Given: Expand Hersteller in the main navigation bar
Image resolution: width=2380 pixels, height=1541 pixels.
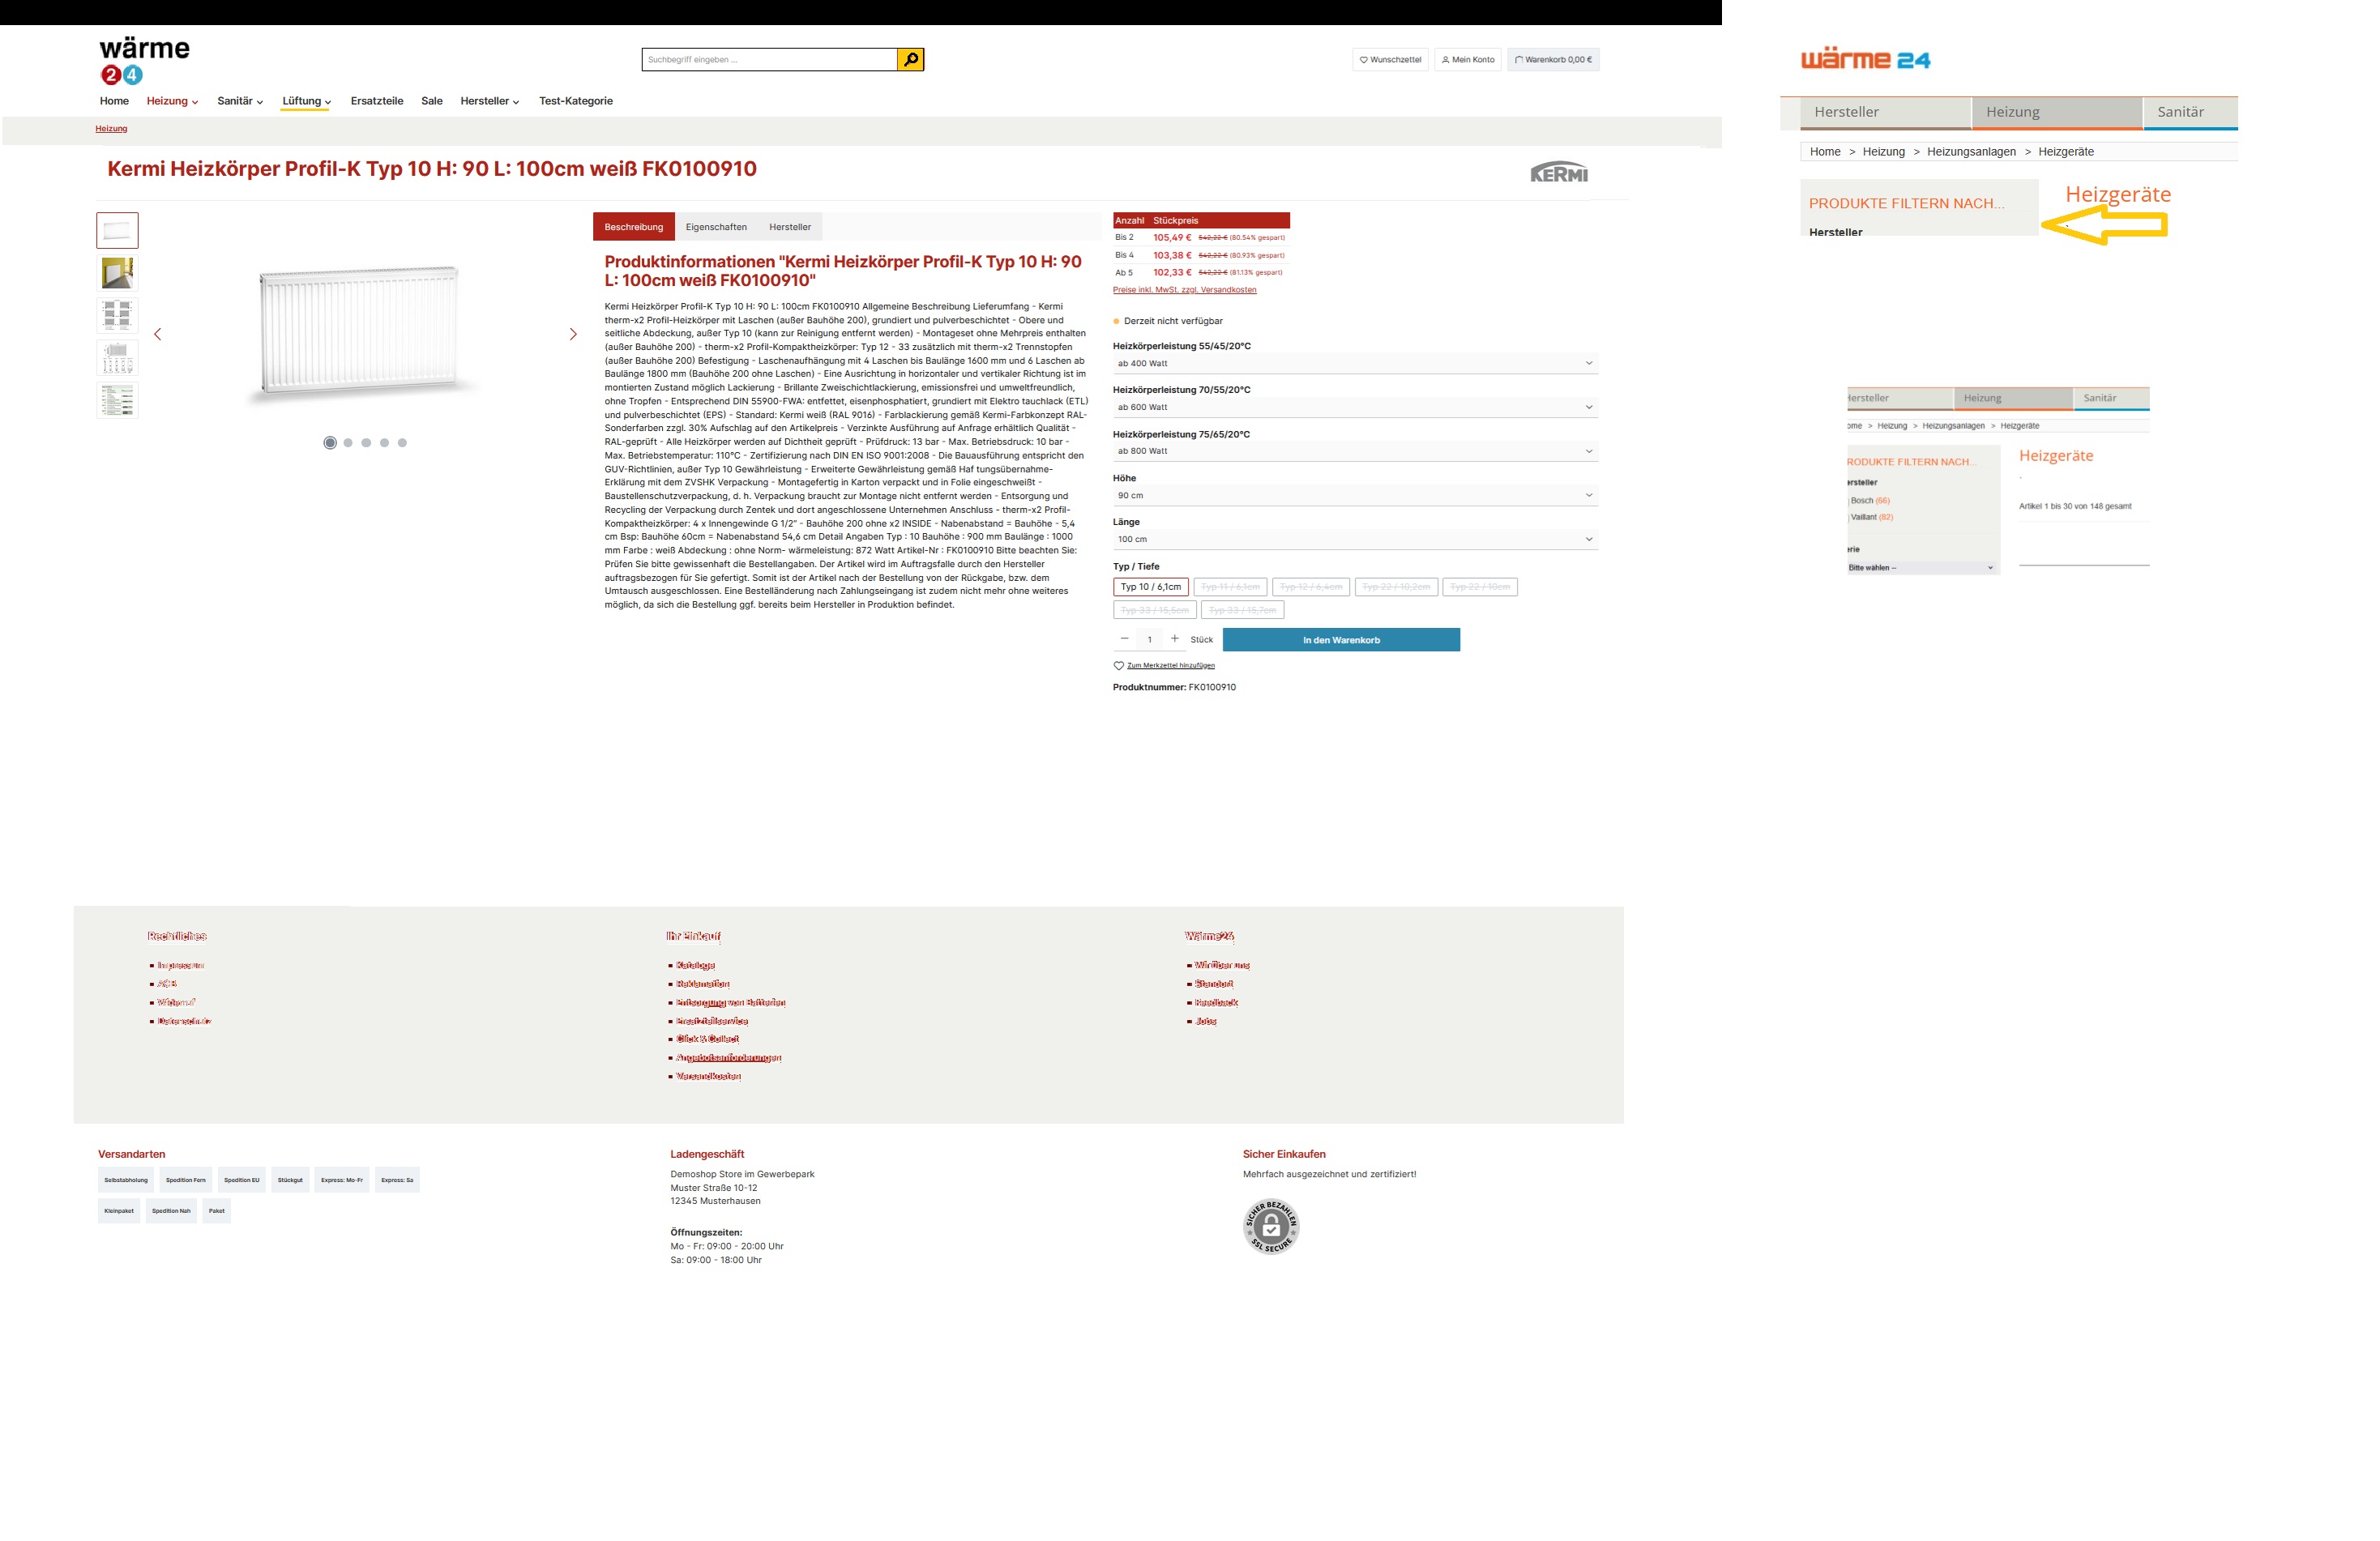Looking at the screenshot, I should click(489, 101).
